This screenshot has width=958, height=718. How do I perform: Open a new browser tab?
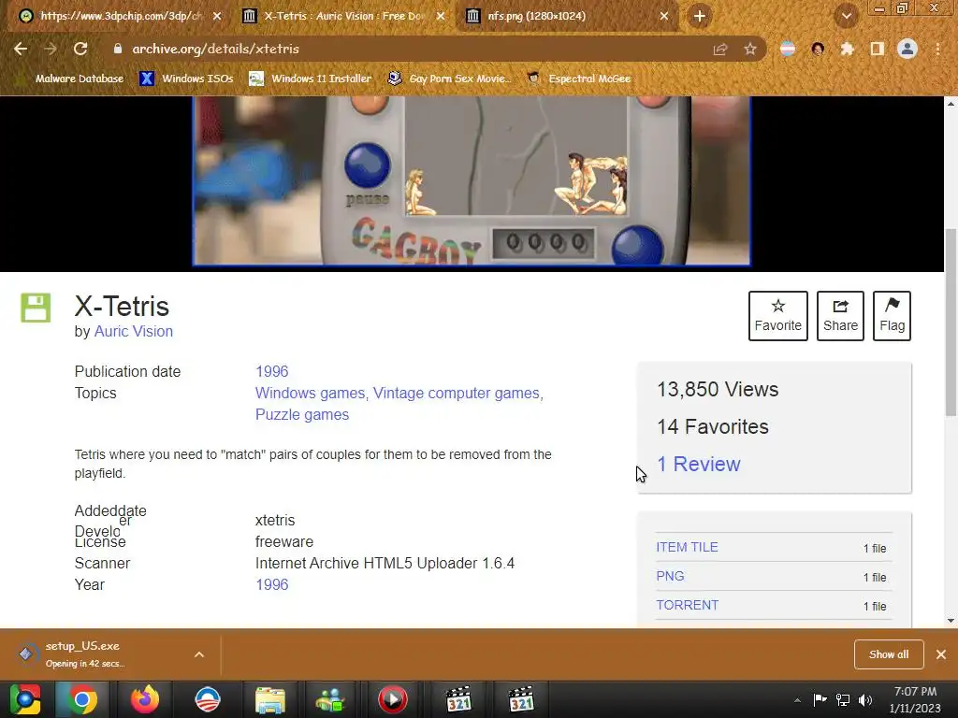(x=700, y=16)
